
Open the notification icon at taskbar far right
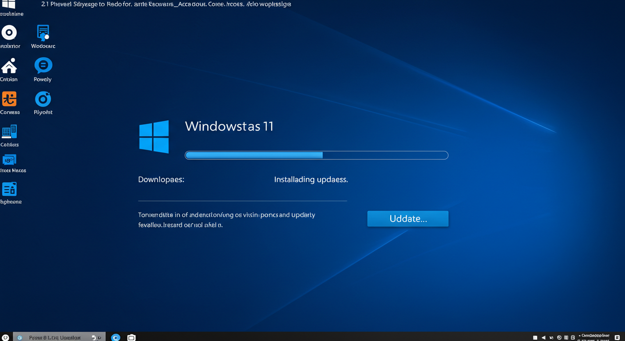coord(617,337)
